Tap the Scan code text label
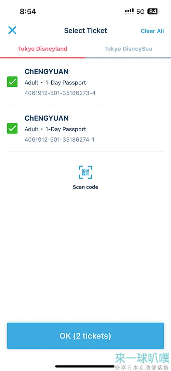This screenshot has width=171, height=371. [x=85, y=187]
